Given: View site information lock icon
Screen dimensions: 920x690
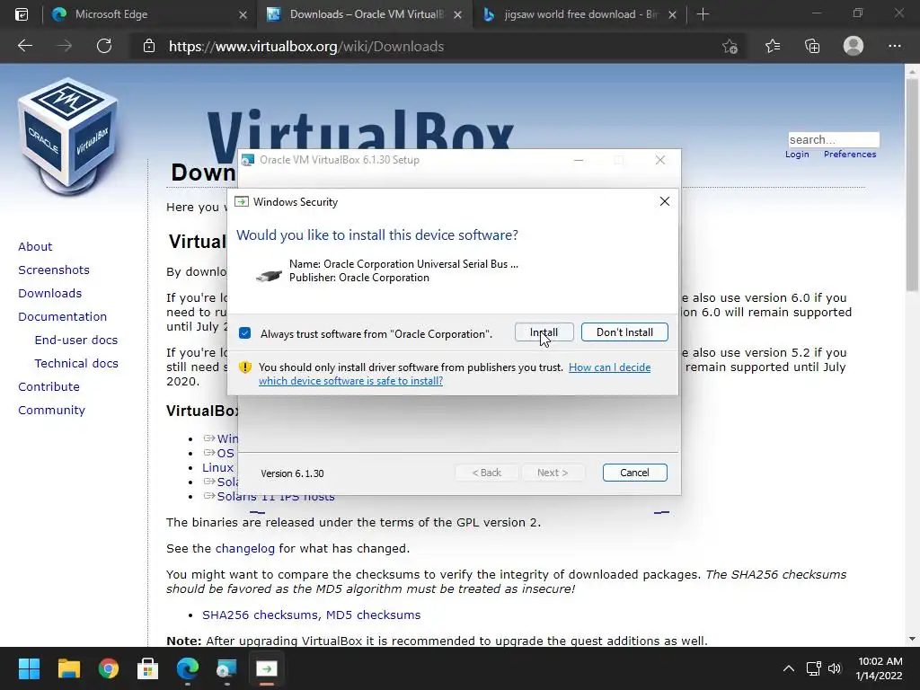Looking at the screenshot, I should (149, 46).
